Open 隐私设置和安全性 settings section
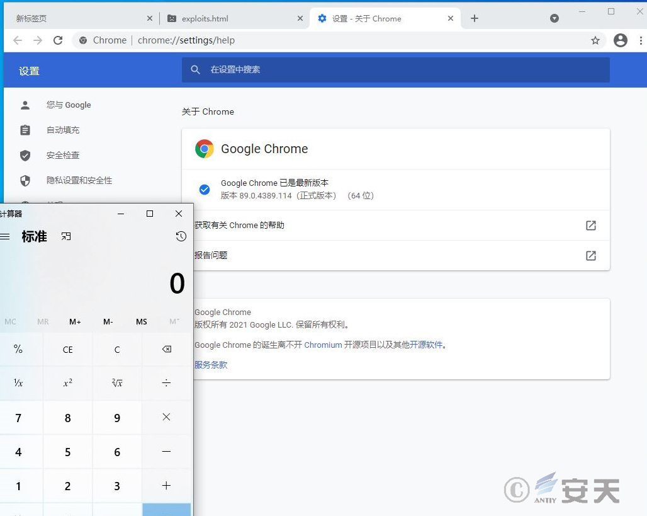 (x=79, y=180)
